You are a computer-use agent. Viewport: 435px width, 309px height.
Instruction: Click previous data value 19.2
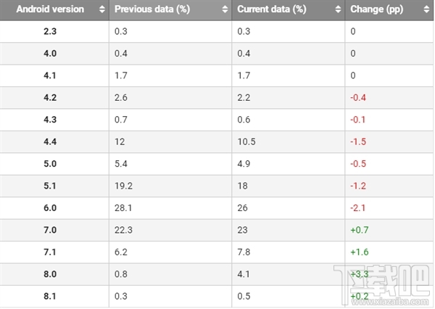click(x=124, y=187)
